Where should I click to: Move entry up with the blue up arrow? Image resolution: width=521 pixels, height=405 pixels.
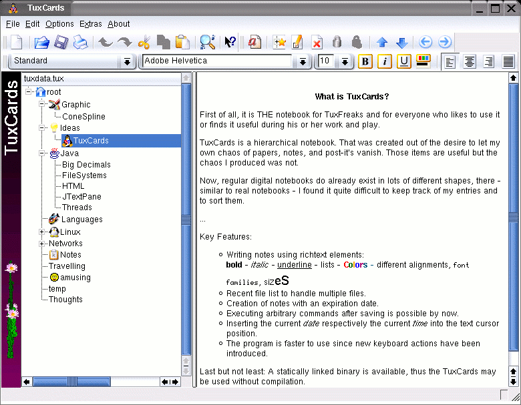click(382, 43)
